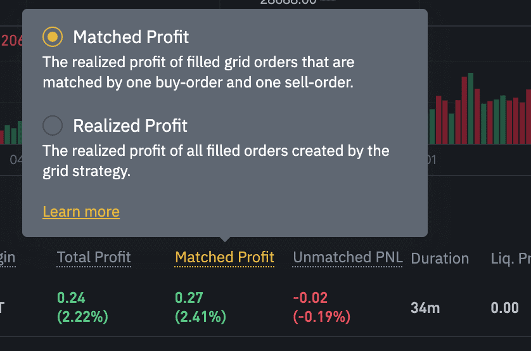
Task: Click the Liq. Price column header
Action: pyautogui.click(x=511, y=258)
